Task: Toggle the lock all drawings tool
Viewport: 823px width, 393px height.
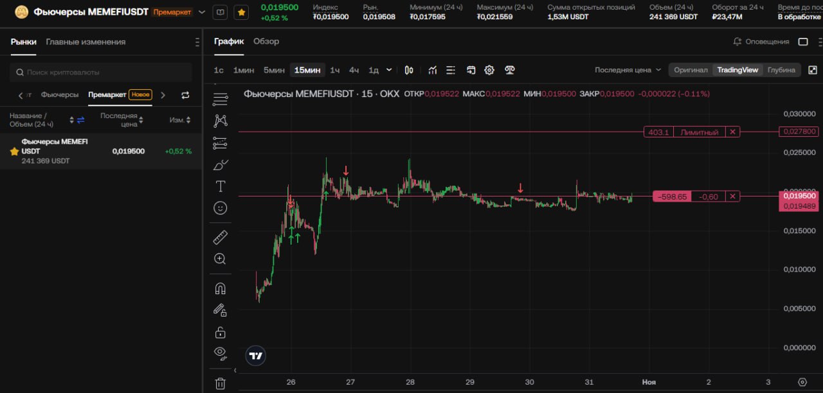Action: point(220,332)
